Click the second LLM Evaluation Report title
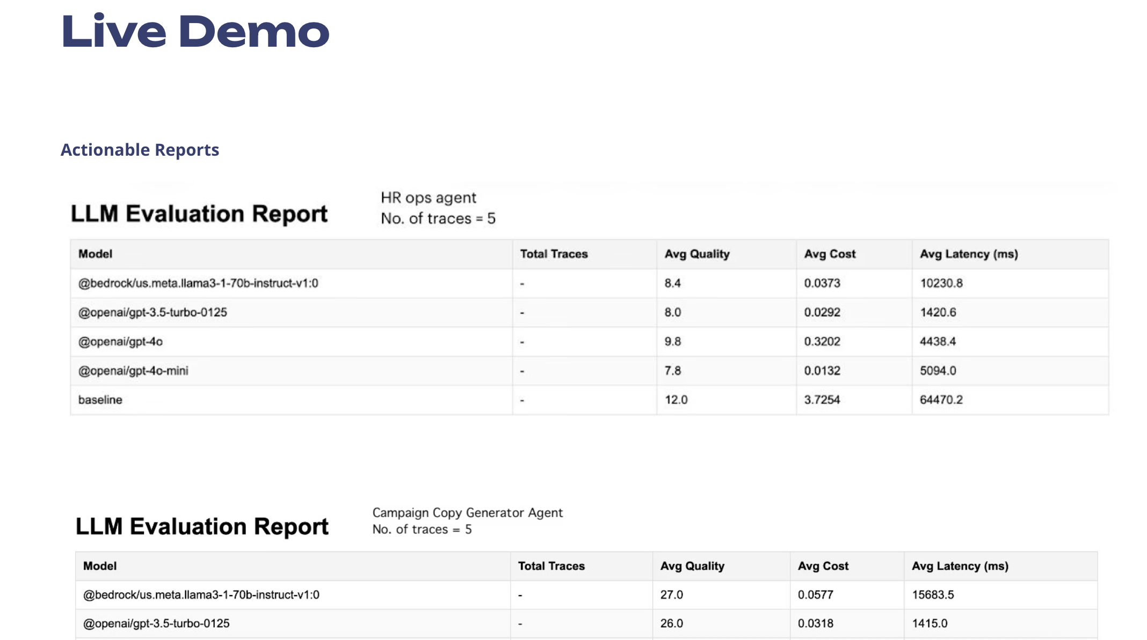 pos(202,526)
